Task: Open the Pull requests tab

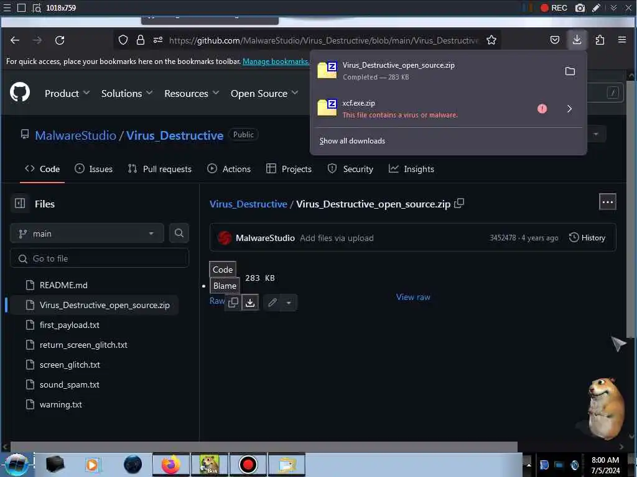Action: (159, 169)
